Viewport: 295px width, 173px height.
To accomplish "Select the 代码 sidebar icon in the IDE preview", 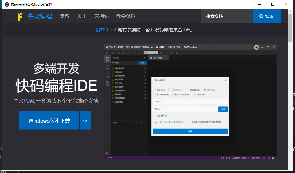I will (107, 75).
